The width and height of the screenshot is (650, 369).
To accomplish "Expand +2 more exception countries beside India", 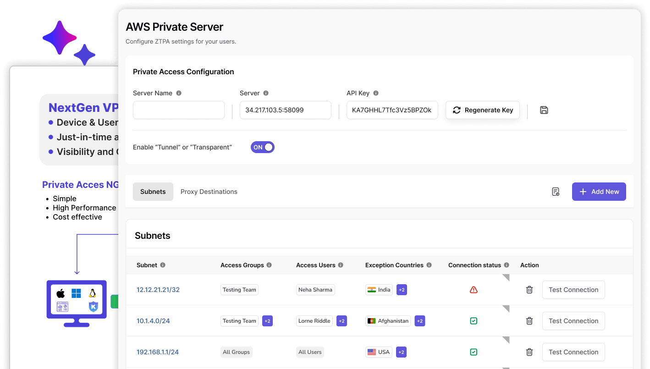I will click(402, 290).
